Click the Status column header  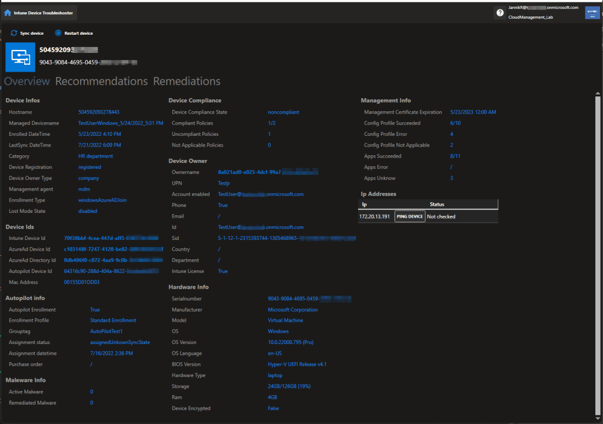click(437, 205)
